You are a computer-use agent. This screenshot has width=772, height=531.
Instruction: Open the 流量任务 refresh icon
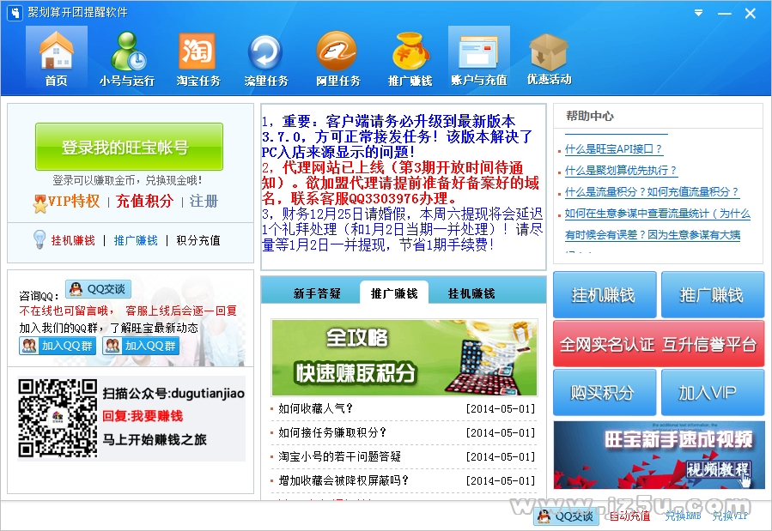tap(266, 59)
